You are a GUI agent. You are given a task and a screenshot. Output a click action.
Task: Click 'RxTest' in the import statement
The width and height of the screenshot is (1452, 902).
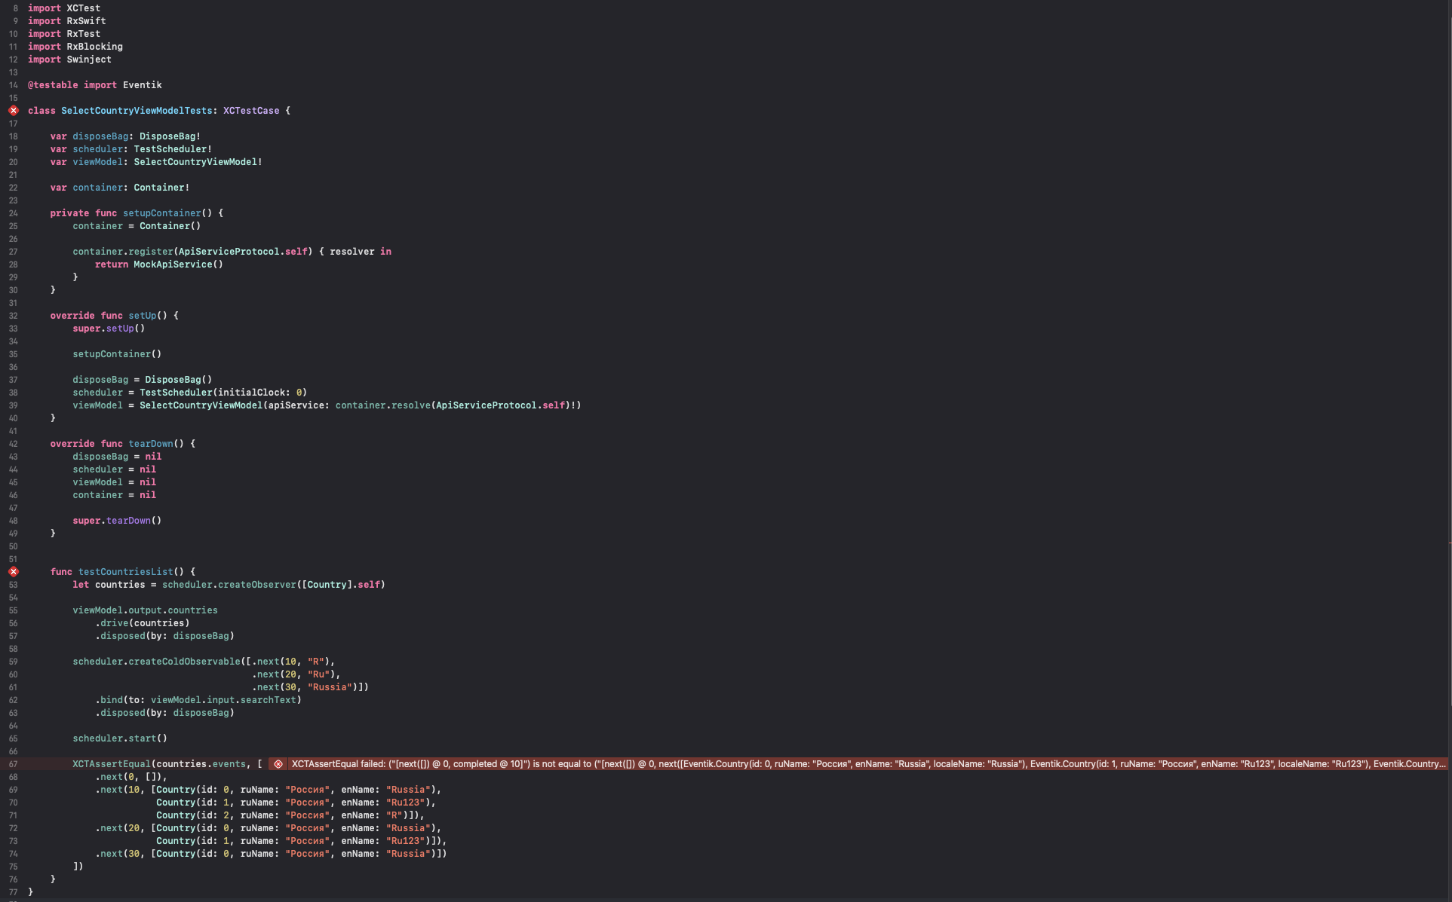[83, 34]
